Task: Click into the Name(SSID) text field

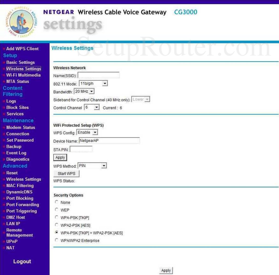Action: (x=99, y=75)
